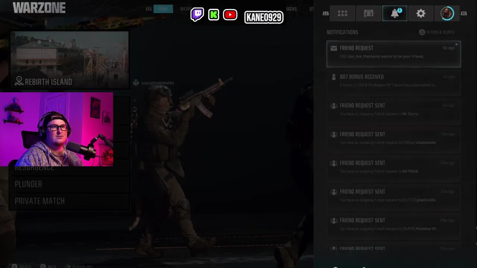The width and height of the screenshot is (477, 268).
Task: Click friends icon on BATMAN notification
Action: click(x=334, y=163)
